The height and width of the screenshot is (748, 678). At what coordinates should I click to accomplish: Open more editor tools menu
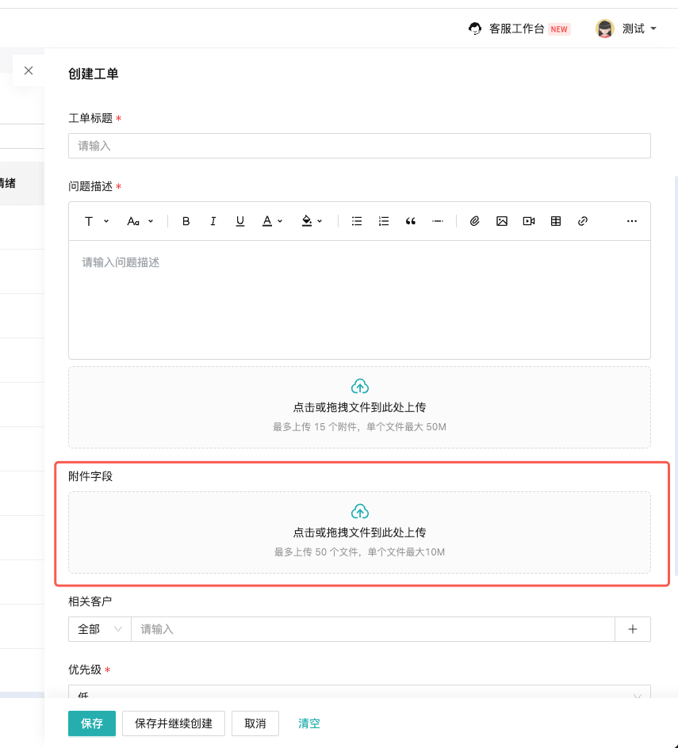(x=632, y=221)
